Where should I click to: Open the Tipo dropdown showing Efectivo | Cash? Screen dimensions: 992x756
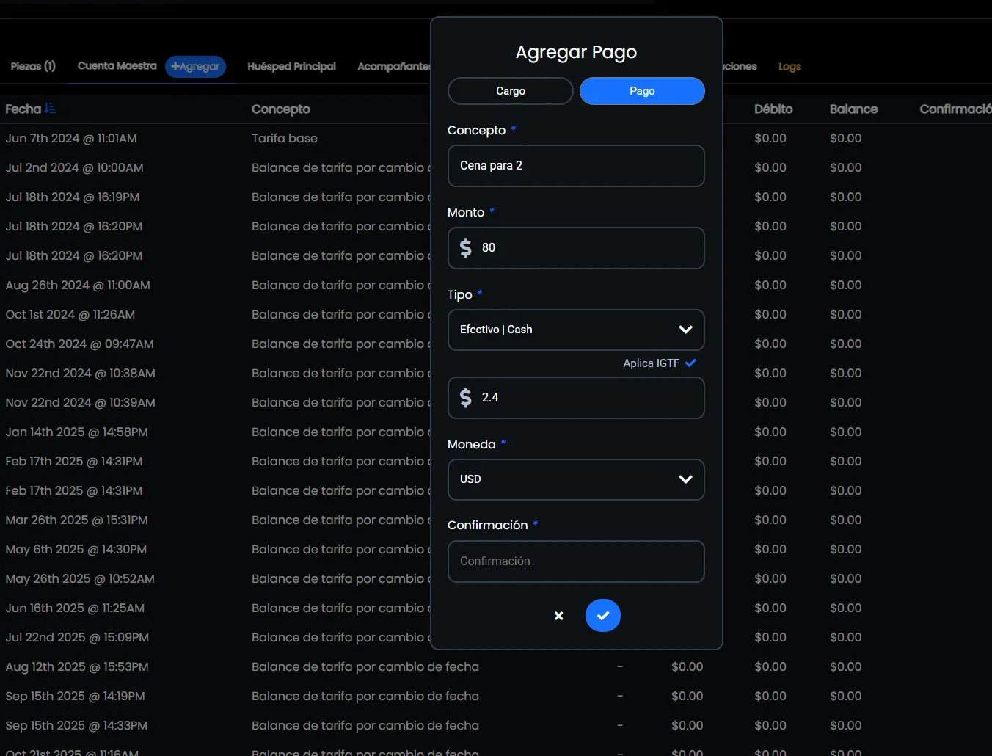click(x=576, y=330)
